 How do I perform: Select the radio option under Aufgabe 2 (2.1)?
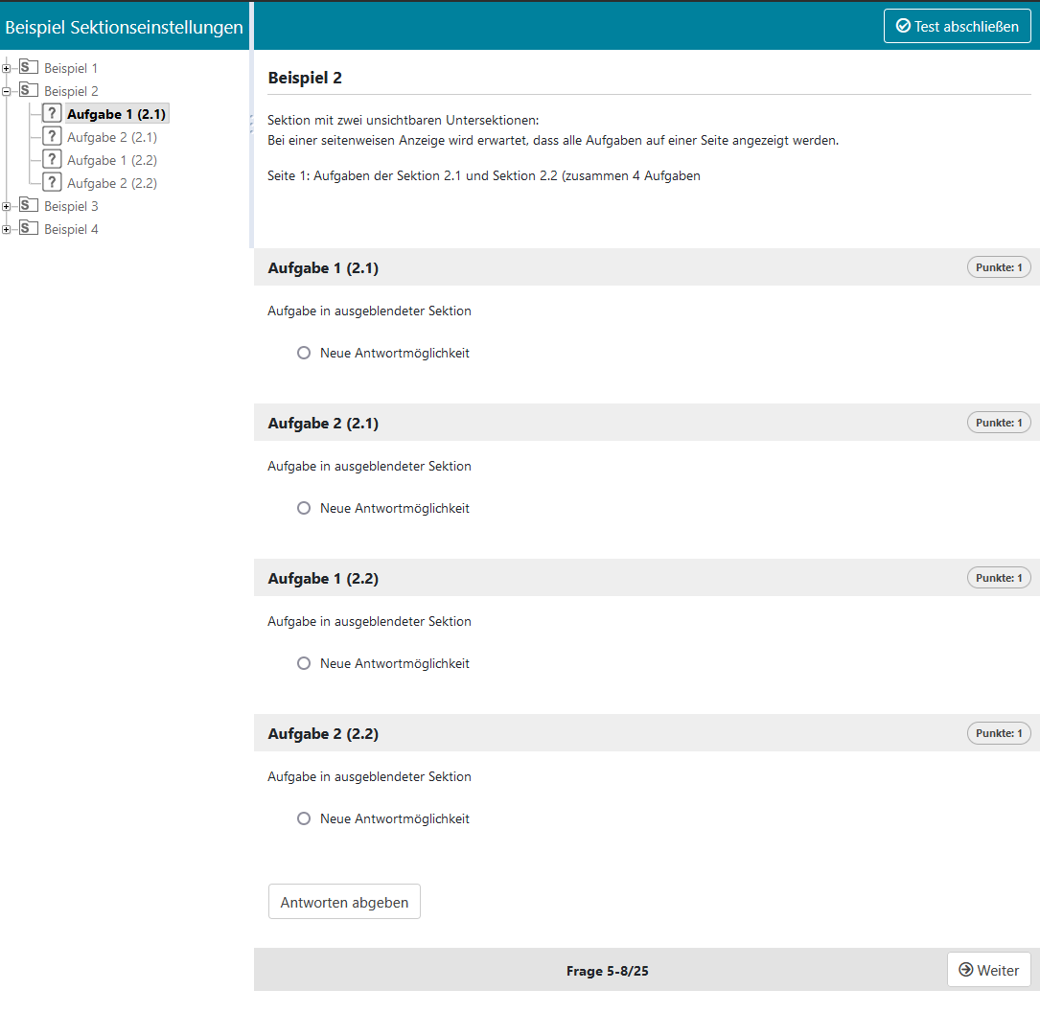(304, 508)
